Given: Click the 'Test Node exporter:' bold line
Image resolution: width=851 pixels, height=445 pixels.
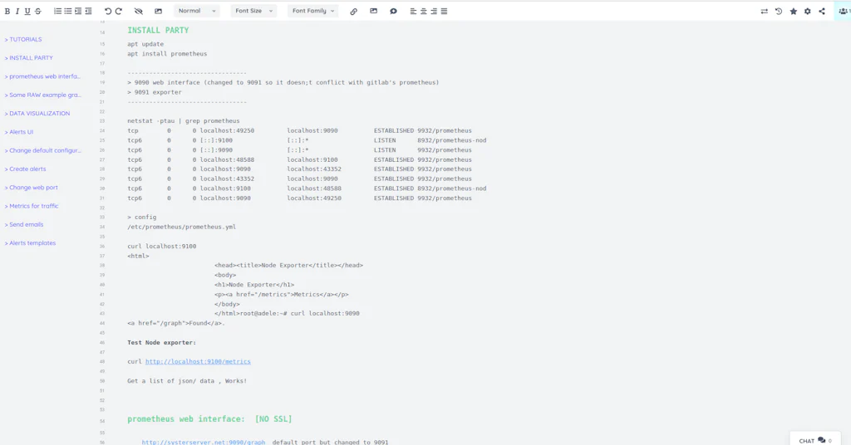Looking at the screenshot, I should pyautogui.click(x=162, y=343).
